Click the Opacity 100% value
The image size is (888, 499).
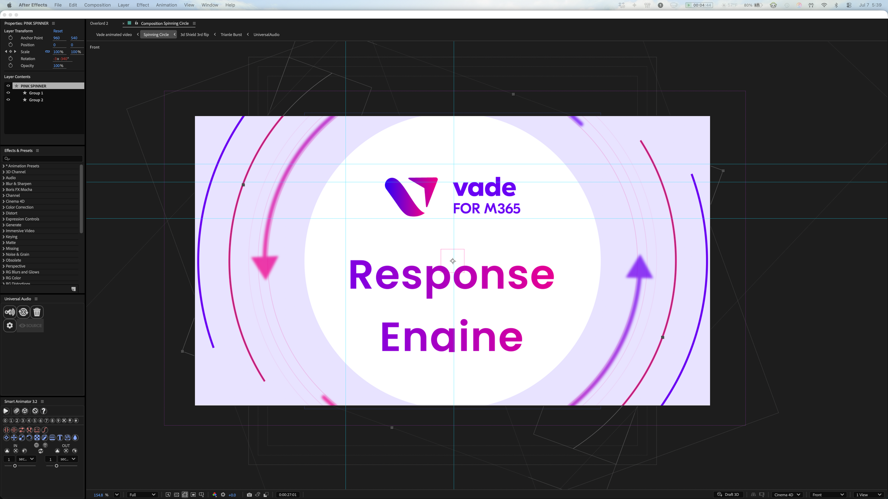(x=58, y=66)
